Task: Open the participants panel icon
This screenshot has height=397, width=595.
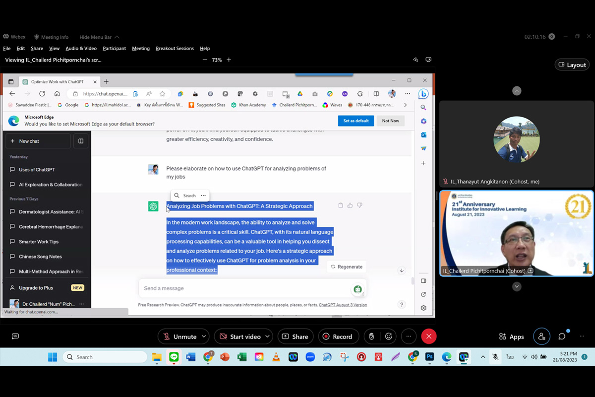Action: (541, 336)
